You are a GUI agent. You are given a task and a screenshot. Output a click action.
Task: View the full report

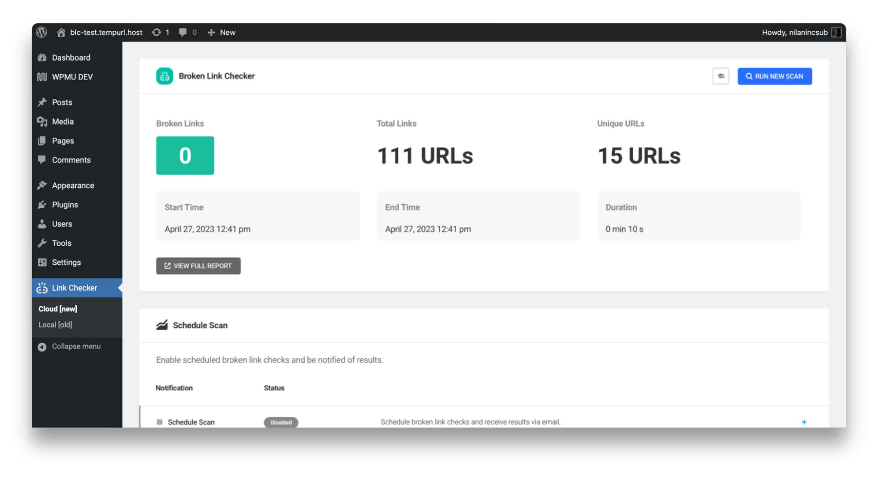pos(198,266)
